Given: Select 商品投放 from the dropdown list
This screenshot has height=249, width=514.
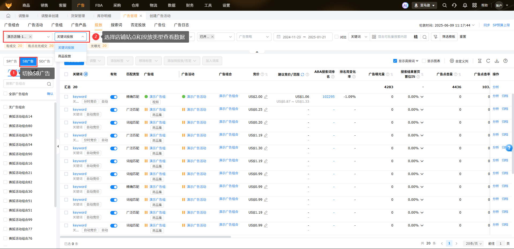Looking at the screenshot, I should tap(65, 56).
